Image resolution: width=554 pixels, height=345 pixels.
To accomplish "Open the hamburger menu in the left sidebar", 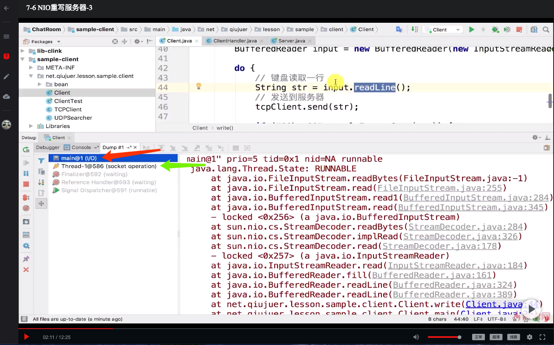I will tap(6, 36).
